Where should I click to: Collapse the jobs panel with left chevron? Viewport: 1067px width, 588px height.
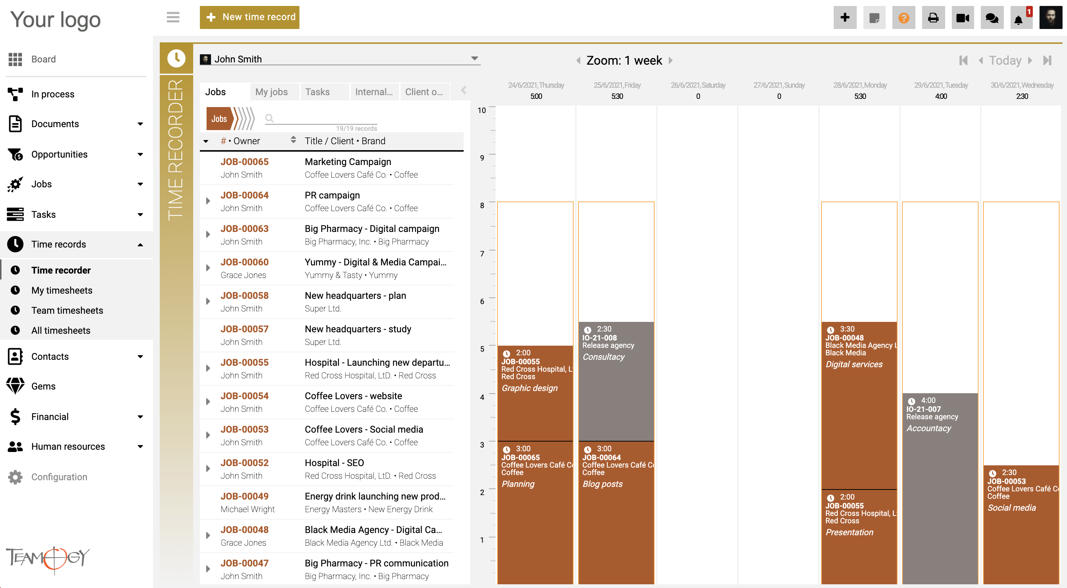[x=464, y=90]
